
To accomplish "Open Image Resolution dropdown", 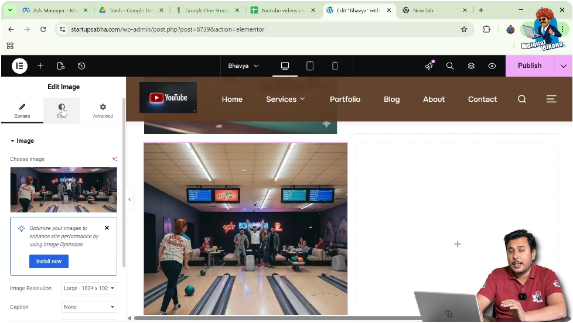I will tap(89, 288).
